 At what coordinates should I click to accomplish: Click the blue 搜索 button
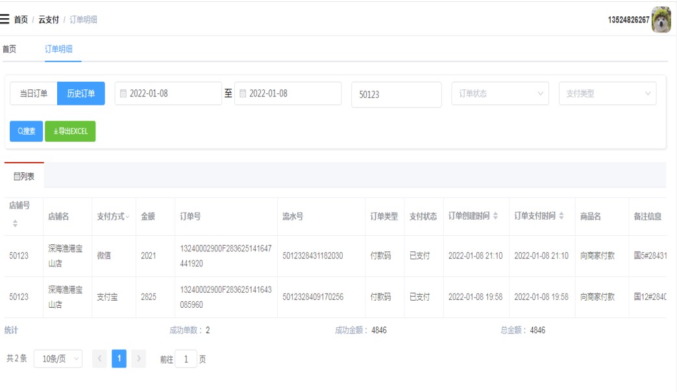coord(26,131)
